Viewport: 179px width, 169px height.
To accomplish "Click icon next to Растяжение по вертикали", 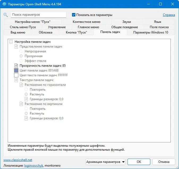I will coord(21,104).
